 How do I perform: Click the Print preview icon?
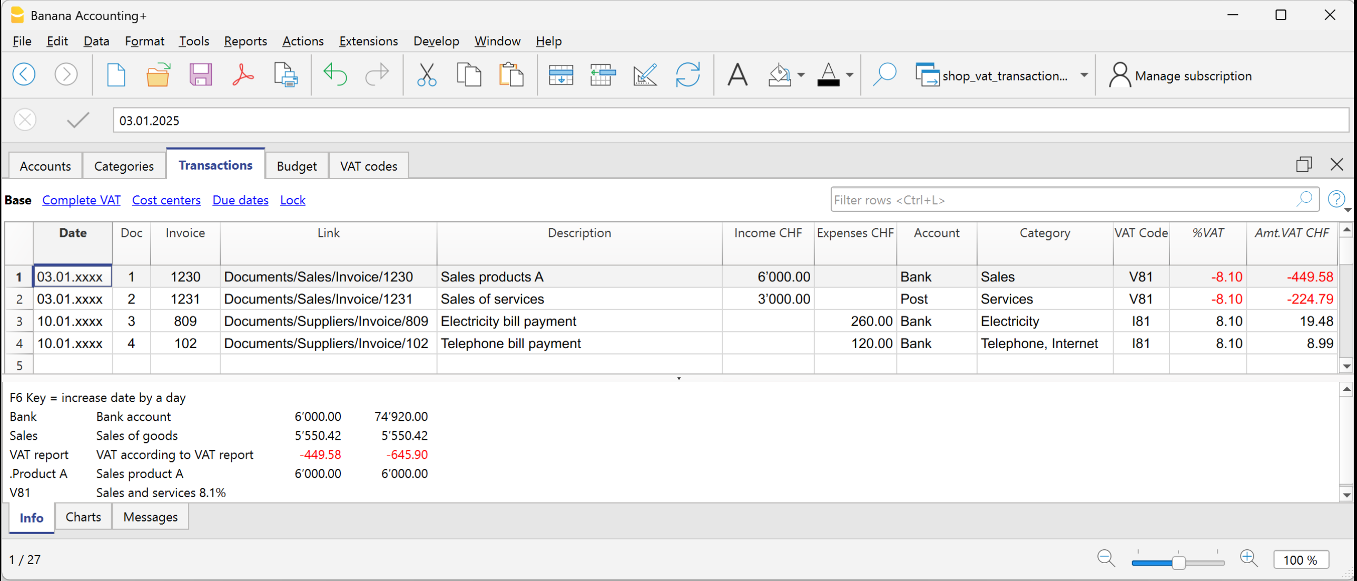pyautogui.click(x=286, y=75)
